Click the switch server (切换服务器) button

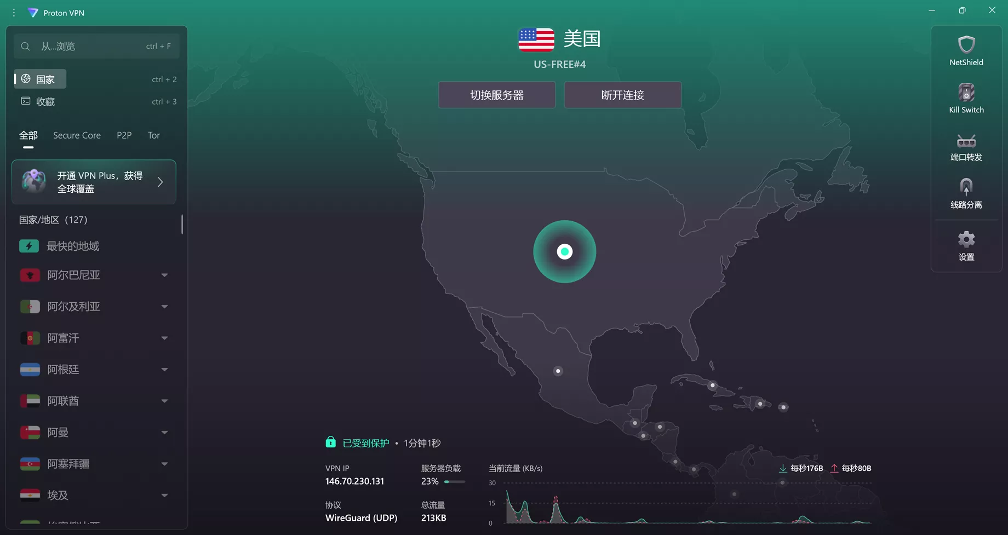coord(496,95)
